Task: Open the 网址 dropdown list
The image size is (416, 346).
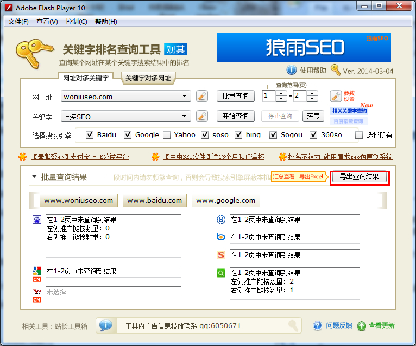Action: coord(185,96)
